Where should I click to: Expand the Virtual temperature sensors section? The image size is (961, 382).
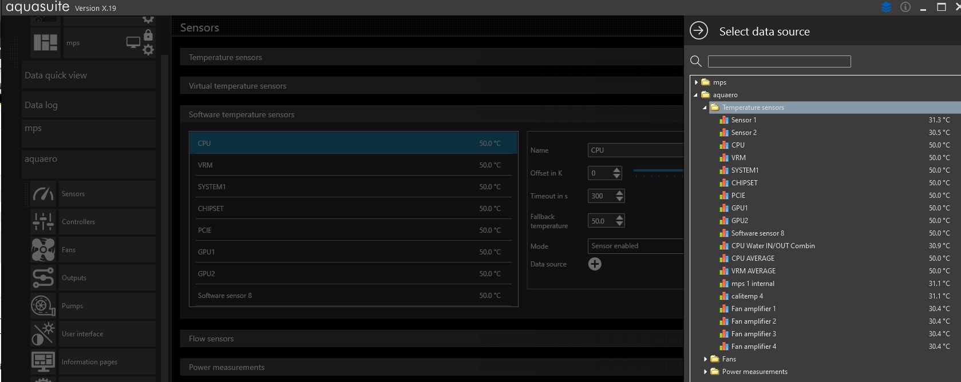[x=432, y=86]
